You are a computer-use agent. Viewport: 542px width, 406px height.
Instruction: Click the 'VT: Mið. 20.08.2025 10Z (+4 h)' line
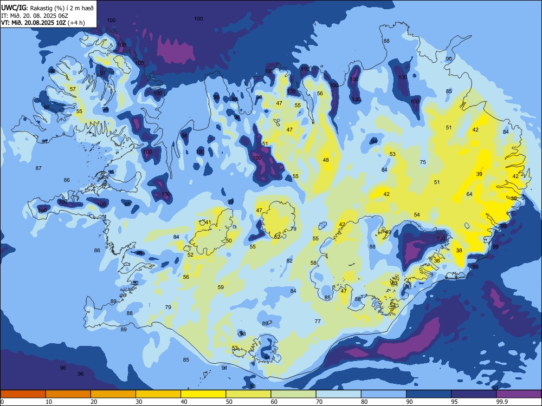[x=42, y=23]
